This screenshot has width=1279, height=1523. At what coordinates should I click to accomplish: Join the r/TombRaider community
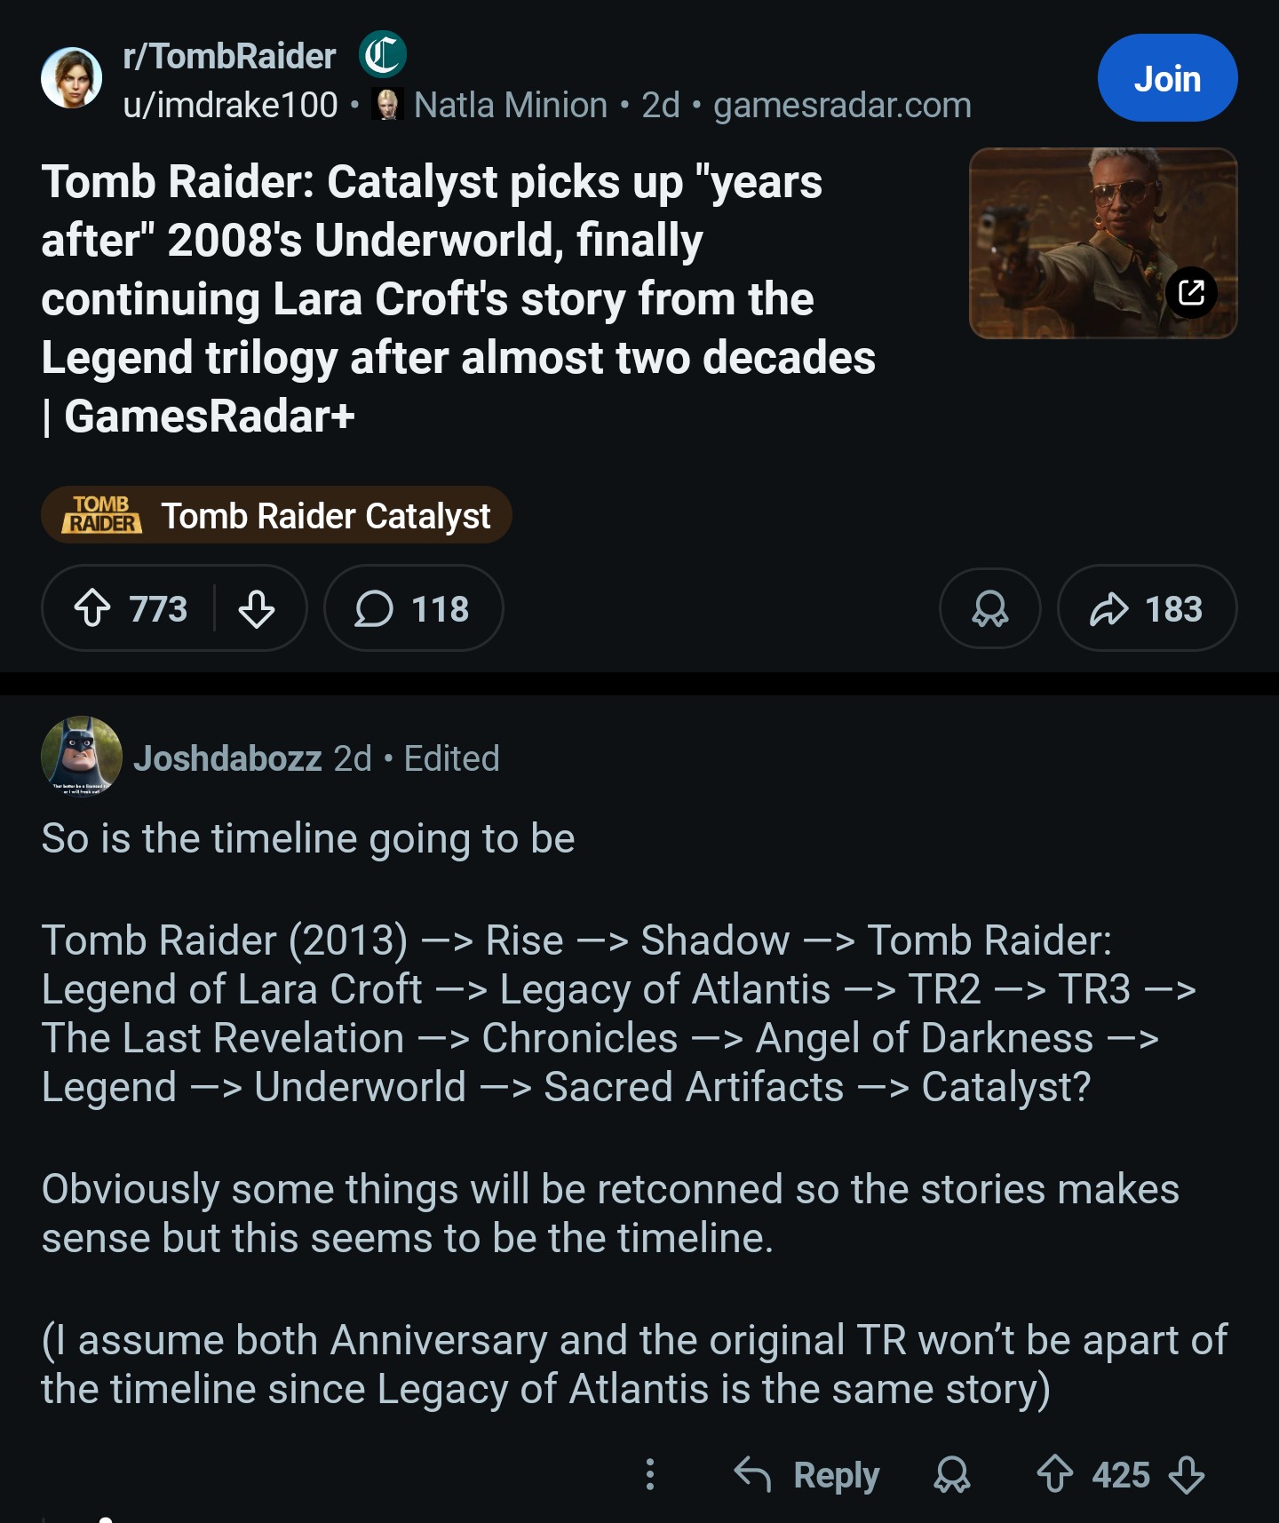tap(1167, 78)
